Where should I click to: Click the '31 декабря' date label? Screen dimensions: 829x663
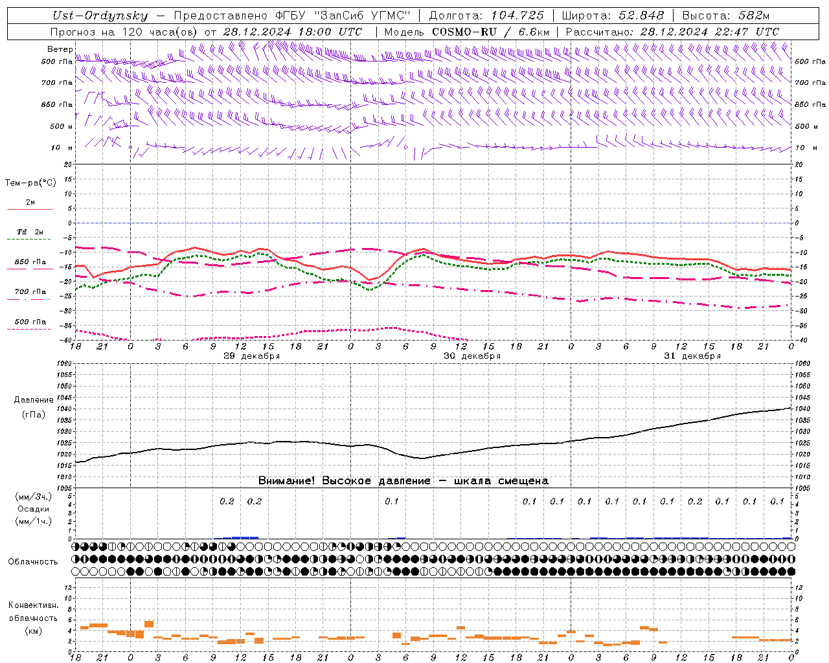[x=692, y=356]
